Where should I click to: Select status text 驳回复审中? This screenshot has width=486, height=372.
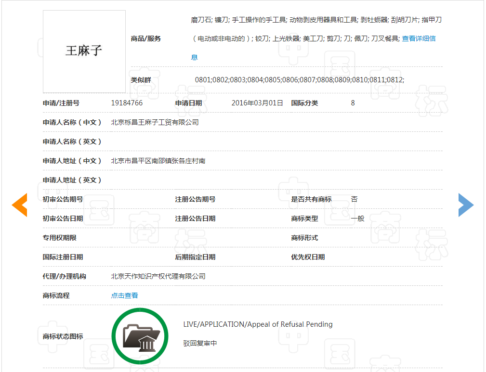click(x=200, y=343)
